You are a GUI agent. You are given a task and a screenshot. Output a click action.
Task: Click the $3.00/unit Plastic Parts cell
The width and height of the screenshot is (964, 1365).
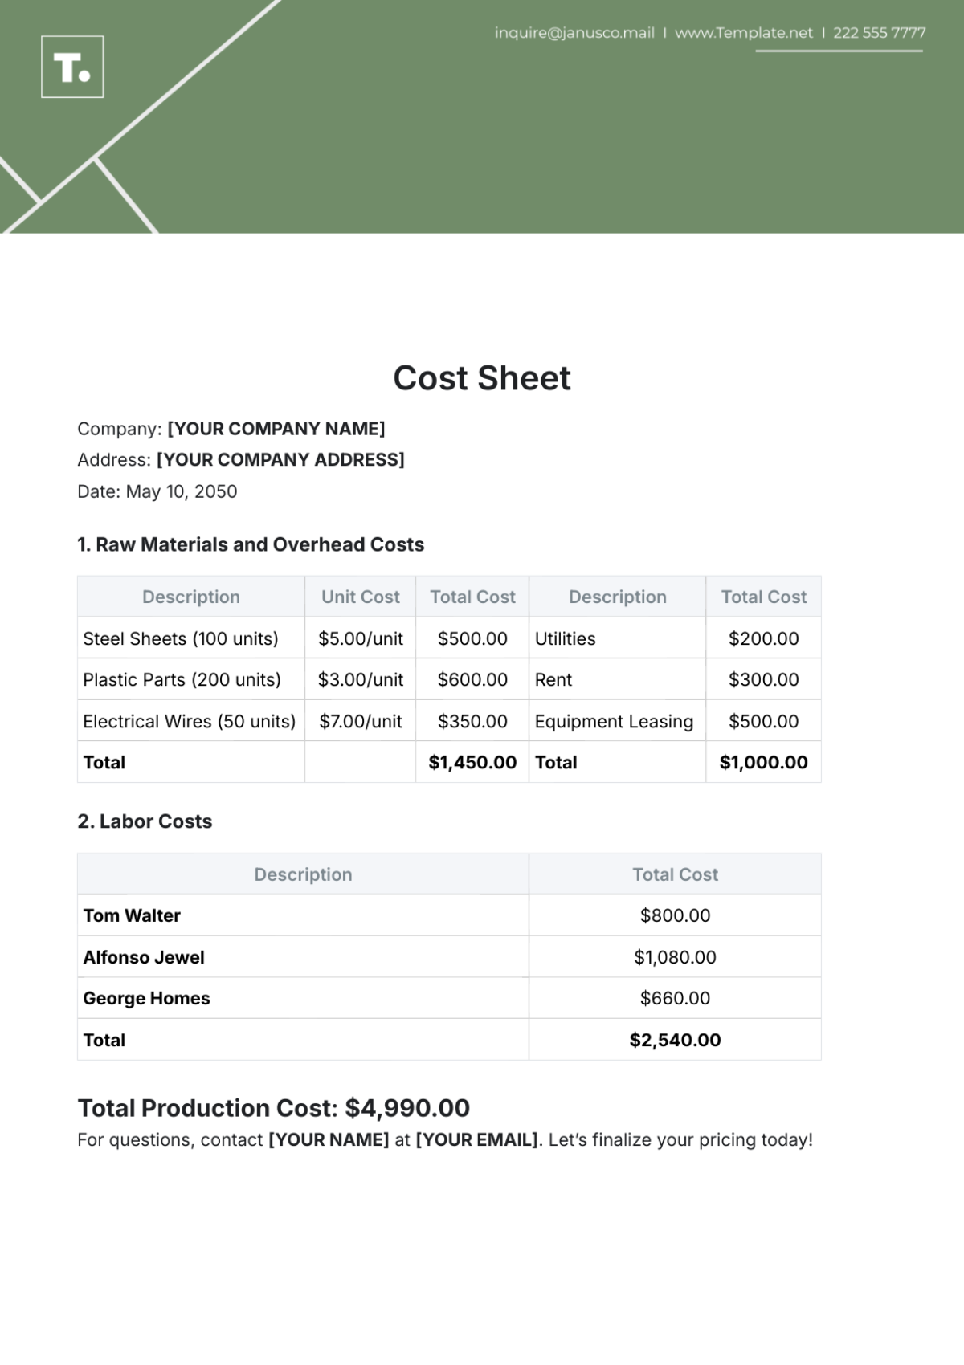[x=360, y=679]
